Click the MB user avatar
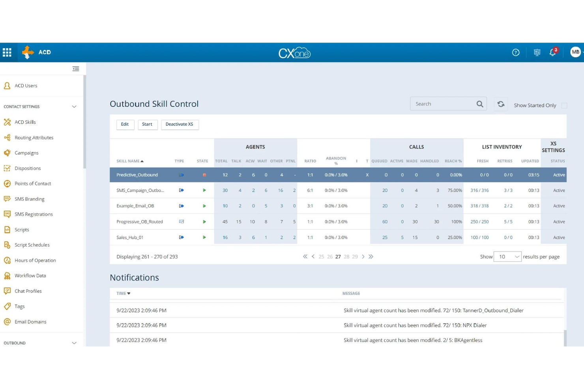This screenshot has width=584, height=389. pos(575,52)
